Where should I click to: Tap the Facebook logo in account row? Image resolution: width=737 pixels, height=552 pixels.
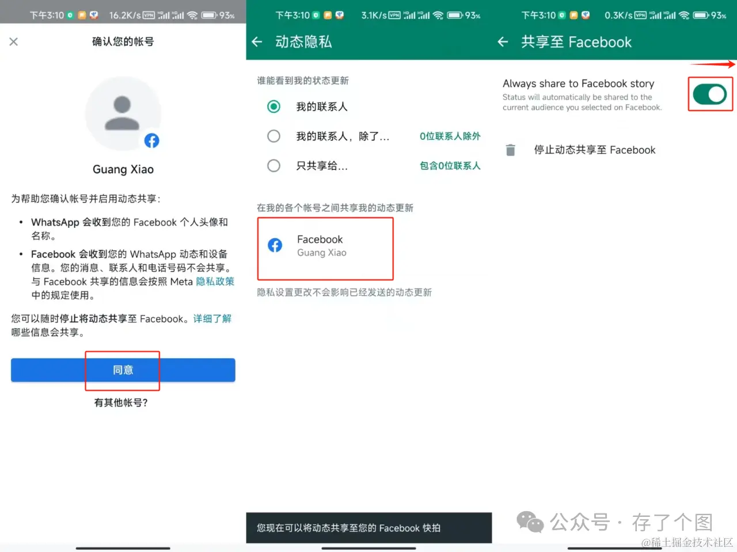275,245
